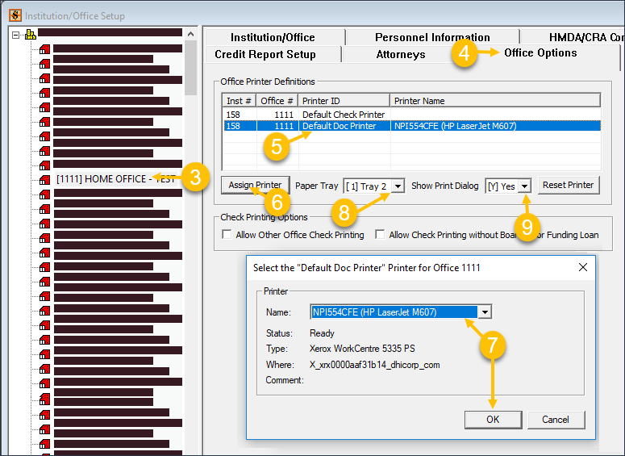Screen dimensions: 625x456
Task: Click Cancel in printer dialog
Action: tap(556, 420)
